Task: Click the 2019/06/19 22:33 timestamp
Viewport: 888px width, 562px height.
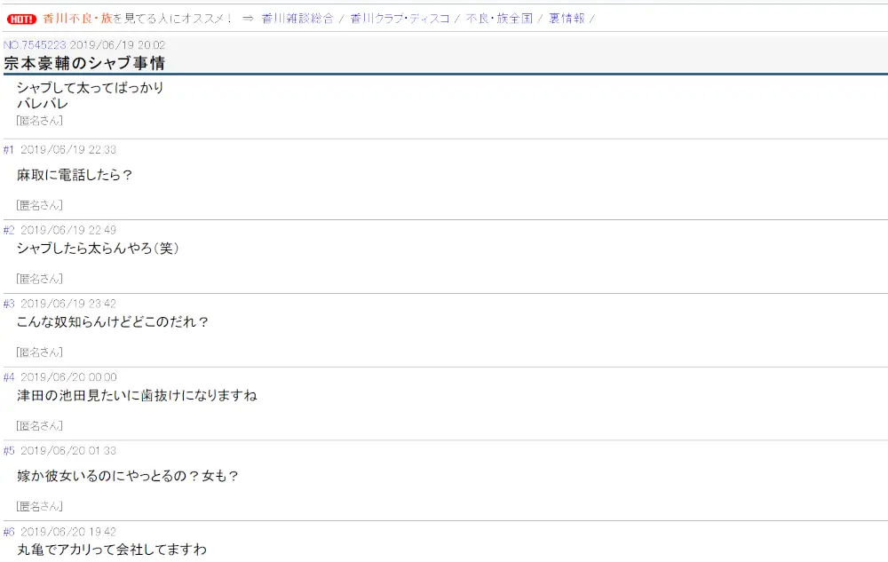Action: pyautogui.click(x=68, y=150)
